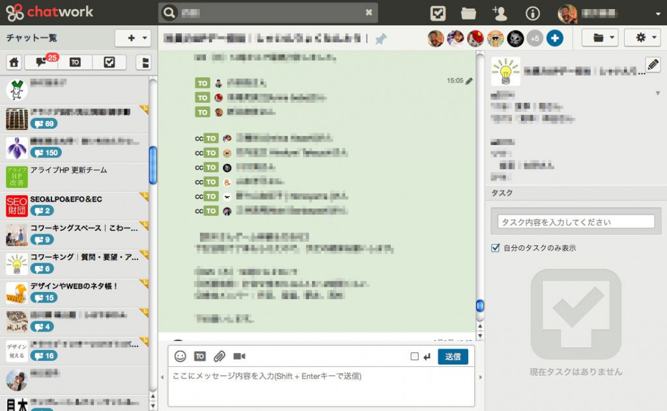Open task management checkmark icon in header
The height and width of the screenshot is (411, 667).
tap(438, 13)
